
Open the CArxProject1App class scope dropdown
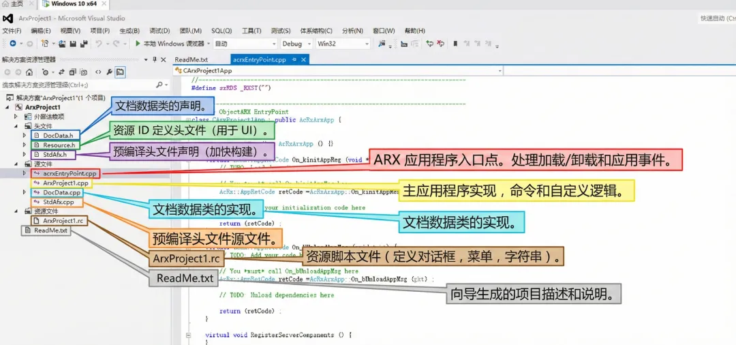[337, 71]
